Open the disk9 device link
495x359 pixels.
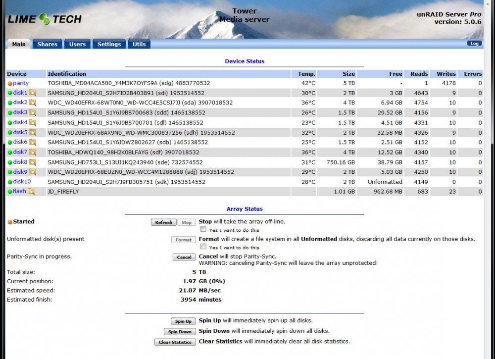(x=20, y=172)
